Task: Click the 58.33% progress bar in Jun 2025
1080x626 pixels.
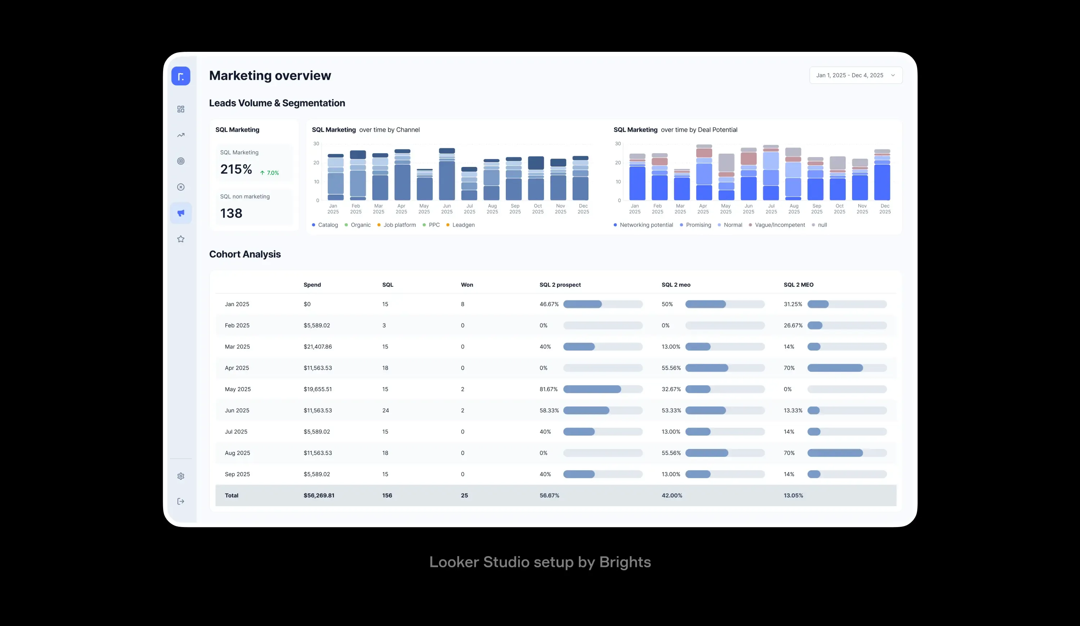Action: click(603, 410)
